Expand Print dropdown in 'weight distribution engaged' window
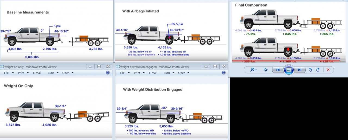Viewport: 348px width, 140px height. pyautogui.click(x=139, y=73)
